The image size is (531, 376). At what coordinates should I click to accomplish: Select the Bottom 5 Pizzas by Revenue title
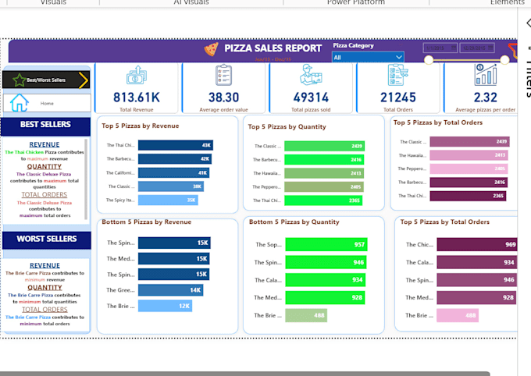tap(147, 222)
